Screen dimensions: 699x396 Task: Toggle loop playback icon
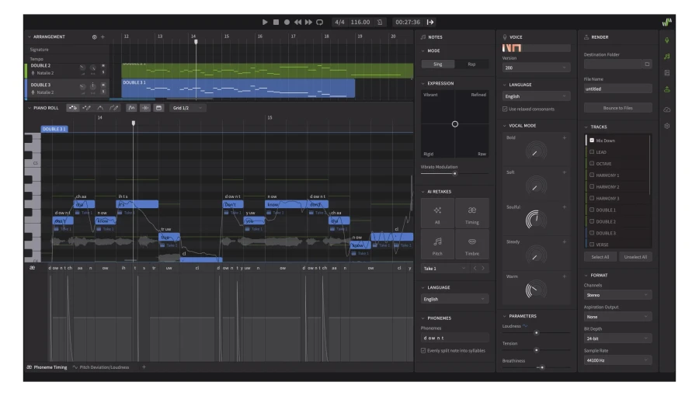pyautogui.click(x=320, y=22)
